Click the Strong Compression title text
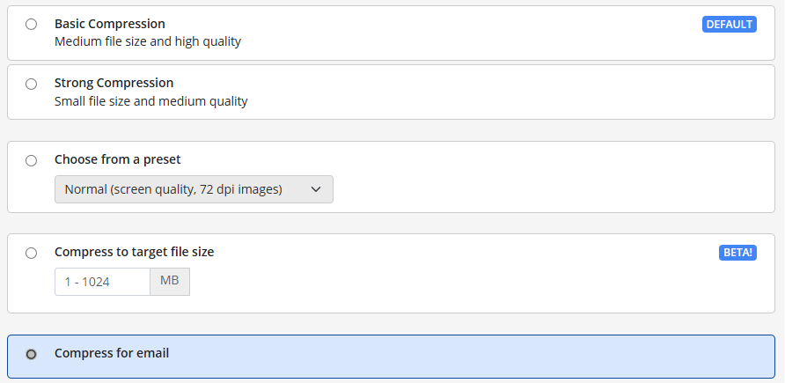This screenshot has height=383, width=785. [114, 84]
